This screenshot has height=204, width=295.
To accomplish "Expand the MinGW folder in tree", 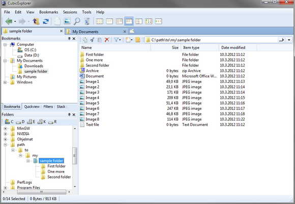I will (5, 129).
